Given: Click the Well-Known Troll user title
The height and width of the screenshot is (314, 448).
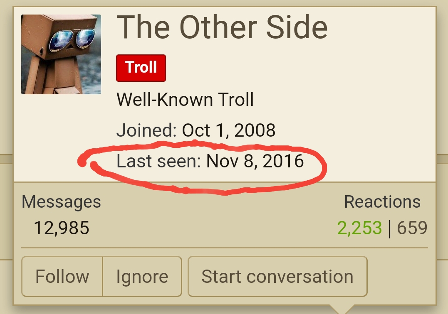Looking at the screenshot, I should pos(185,100).
